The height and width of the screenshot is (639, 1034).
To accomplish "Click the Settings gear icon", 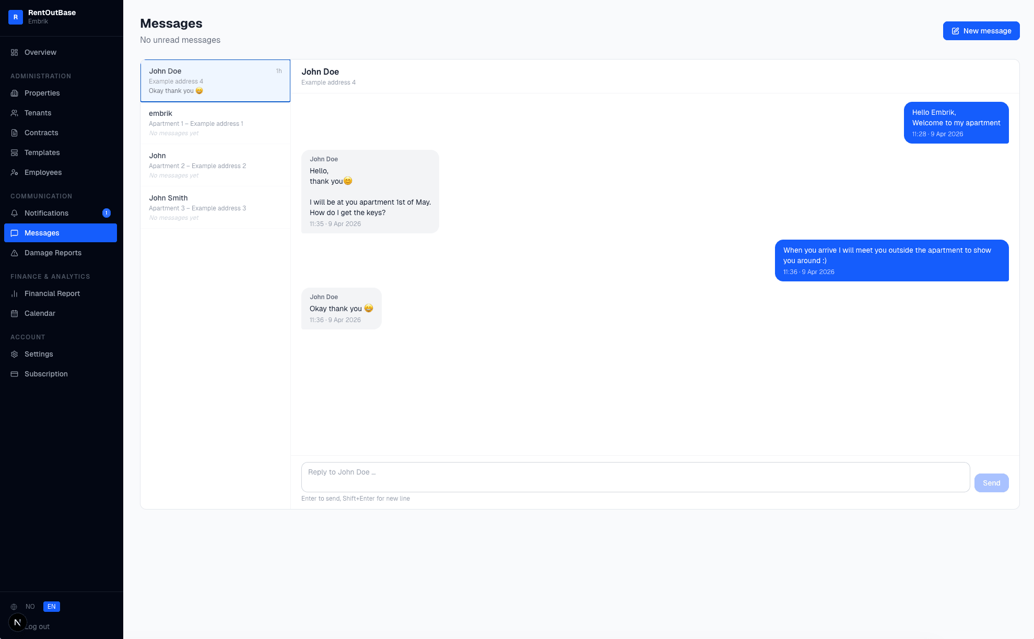I will tap(15, 354).
